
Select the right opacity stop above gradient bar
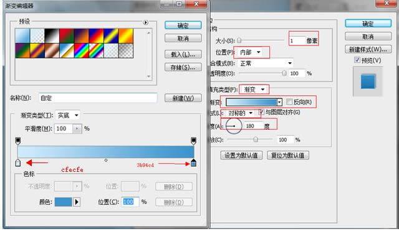pyautogui.click(x=193, y=141)
